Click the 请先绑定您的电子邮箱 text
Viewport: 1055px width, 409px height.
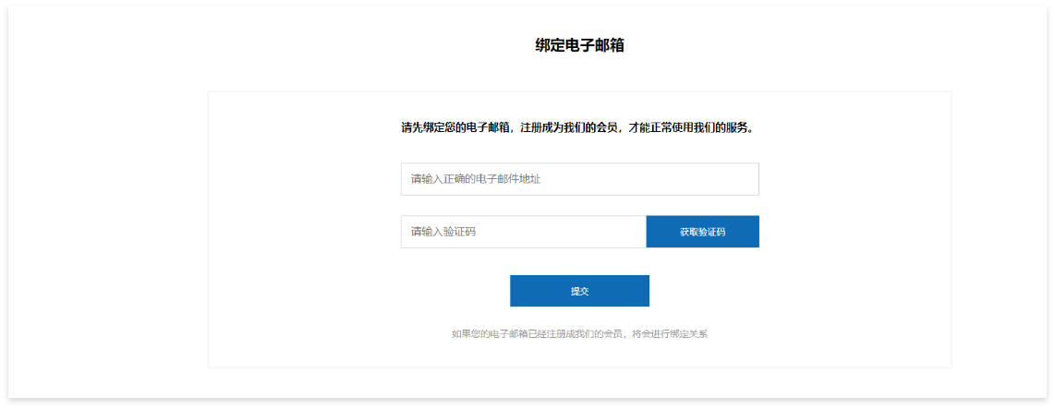click(455, 127)
